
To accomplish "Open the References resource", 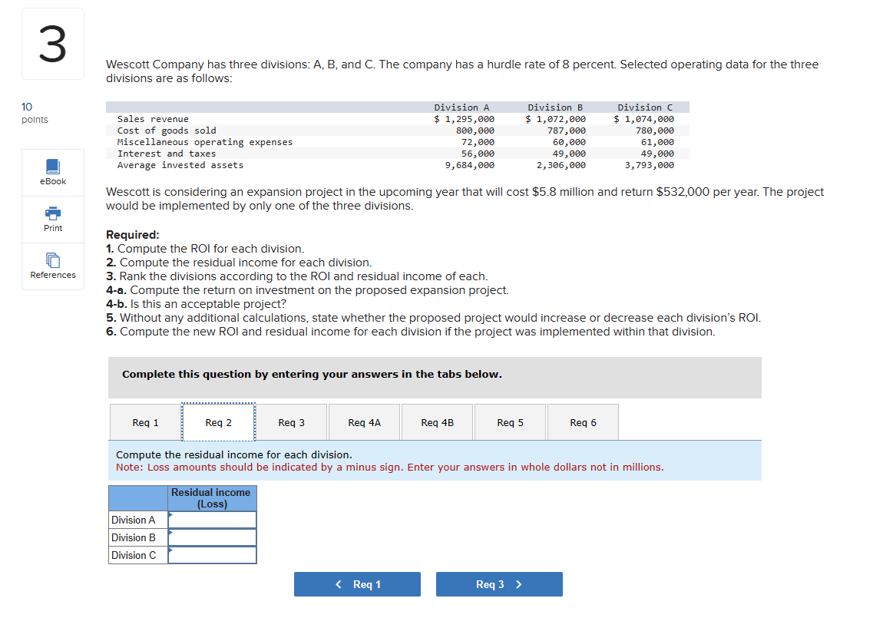I will [x=53, y=266].
